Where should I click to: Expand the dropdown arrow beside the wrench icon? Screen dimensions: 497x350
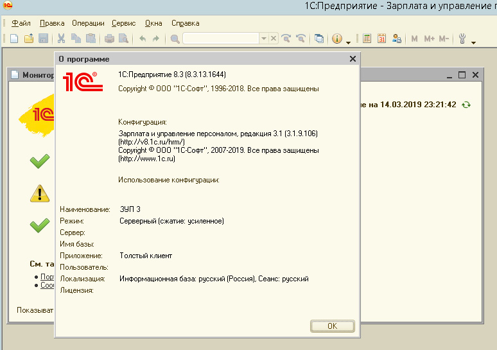pyautogui.click(x=473, y=42)
